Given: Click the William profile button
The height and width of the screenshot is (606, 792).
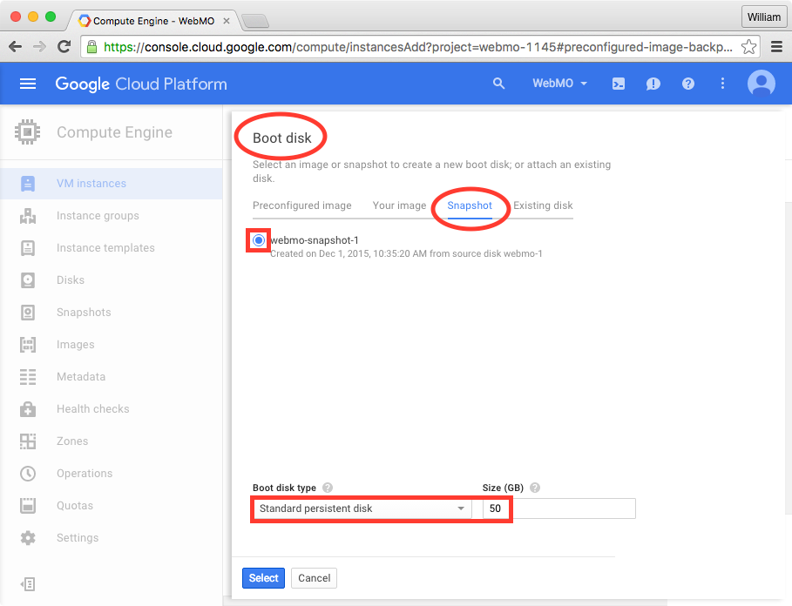Looking at the screenshot, I should (x=764, y=17).
